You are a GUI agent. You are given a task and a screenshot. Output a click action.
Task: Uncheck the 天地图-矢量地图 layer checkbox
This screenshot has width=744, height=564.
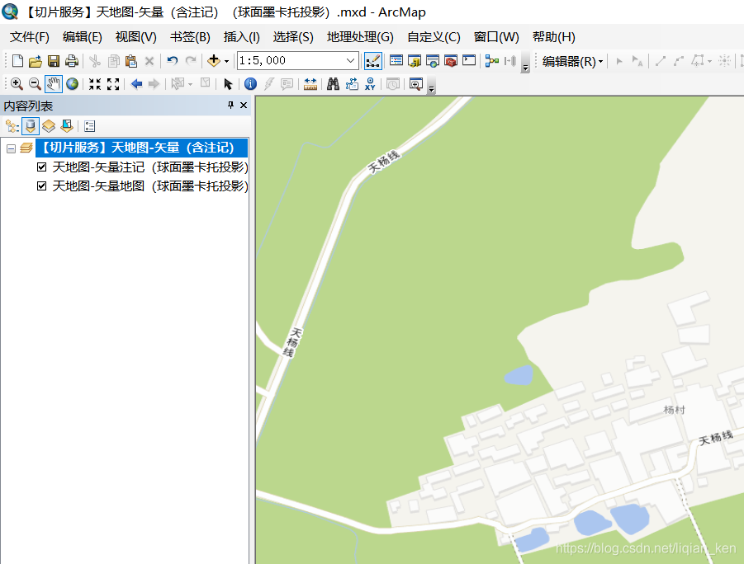[42, 186]
